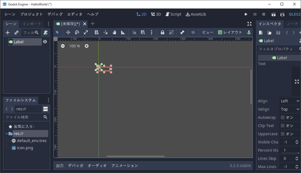This screenshot has width=301, height=173.
Task: Switch to the インポート tab
Action: click(x=32, y=24)
